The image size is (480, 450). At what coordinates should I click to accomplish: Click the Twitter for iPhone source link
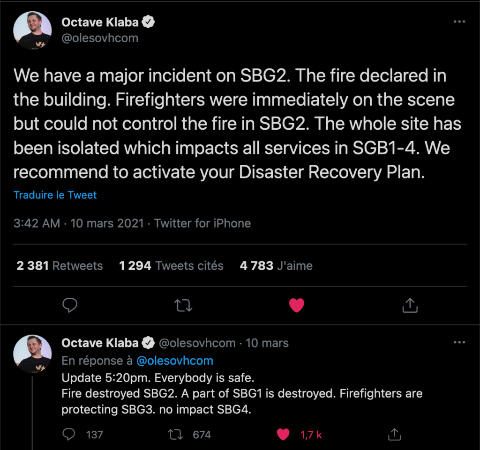202,223
